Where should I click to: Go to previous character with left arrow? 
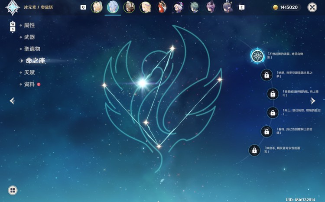pyautogui.click(x=12, y=101)
